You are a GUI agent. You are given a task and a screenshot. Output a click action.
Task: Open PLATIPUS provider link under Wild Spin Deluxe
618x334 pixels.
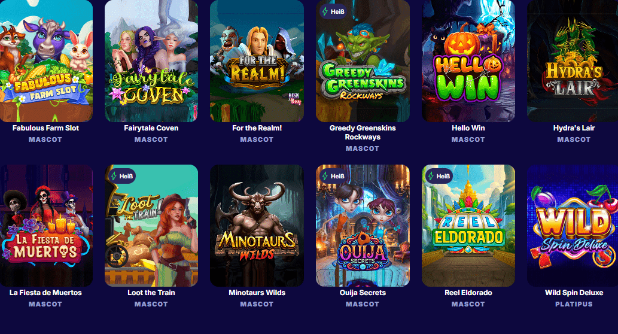(574, 304)
